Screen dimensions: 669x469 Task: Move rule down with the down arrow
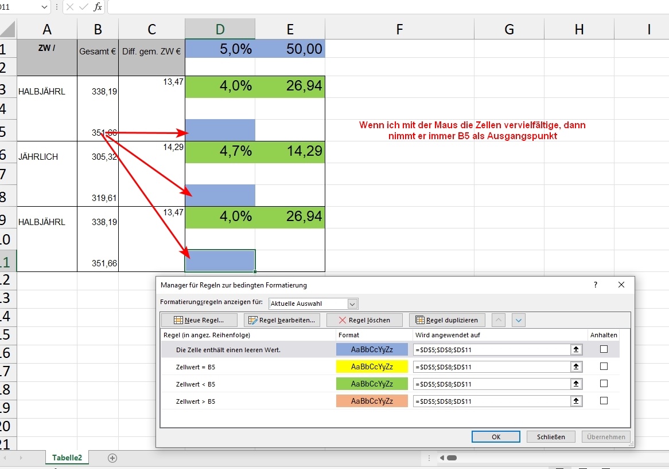[x=519, y=320]
